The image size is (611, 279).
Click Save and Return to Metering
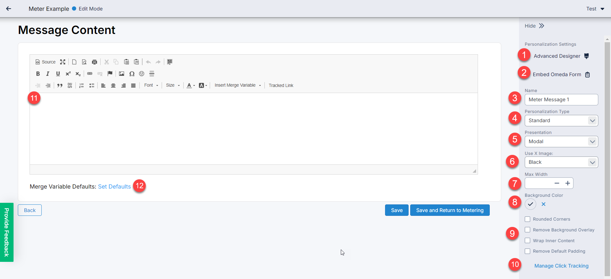(450, 210)
